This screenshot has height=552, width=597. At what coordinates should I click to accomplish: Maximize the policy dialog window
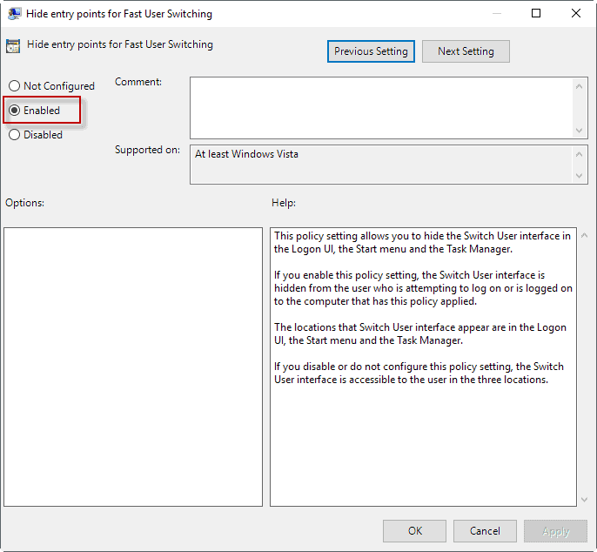536,13
